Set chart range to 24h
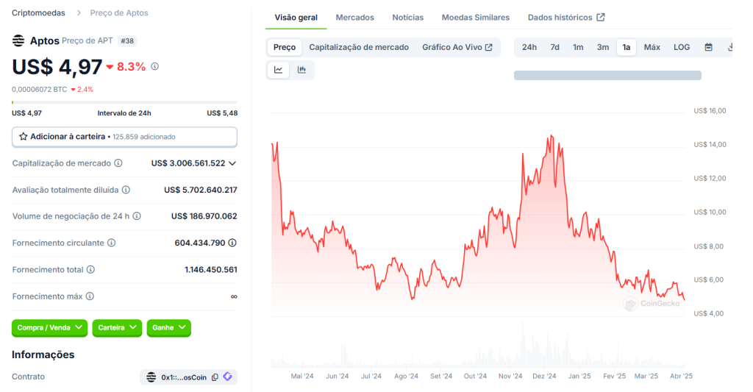 [x=529, y=47]
